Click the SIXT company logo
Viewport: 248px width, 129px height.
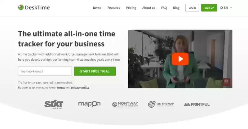pyautogui.click(x=54, y=104)
